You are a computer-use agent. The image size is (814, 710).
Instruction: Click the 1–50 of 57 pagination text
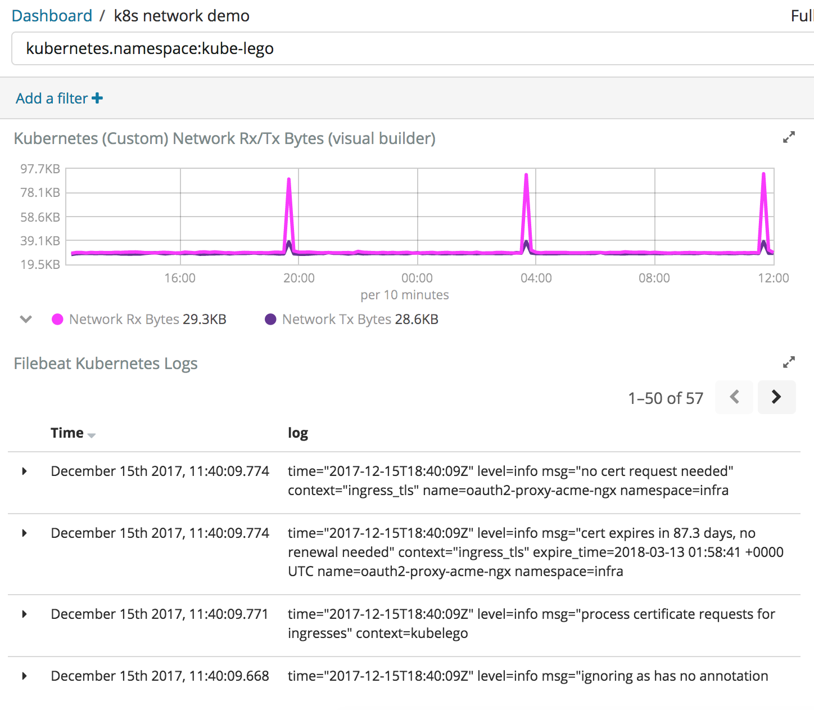coord(666,398)
